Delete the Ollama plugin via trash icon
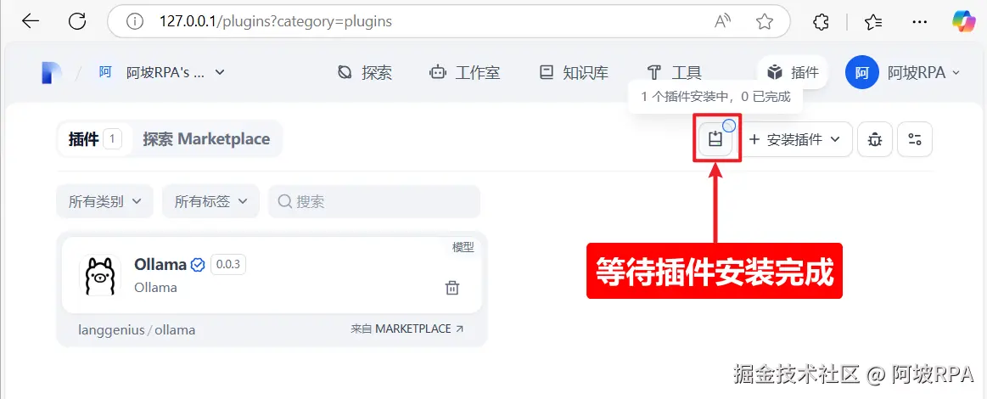The width and height of the screenshot is (987, 399). 452,288
